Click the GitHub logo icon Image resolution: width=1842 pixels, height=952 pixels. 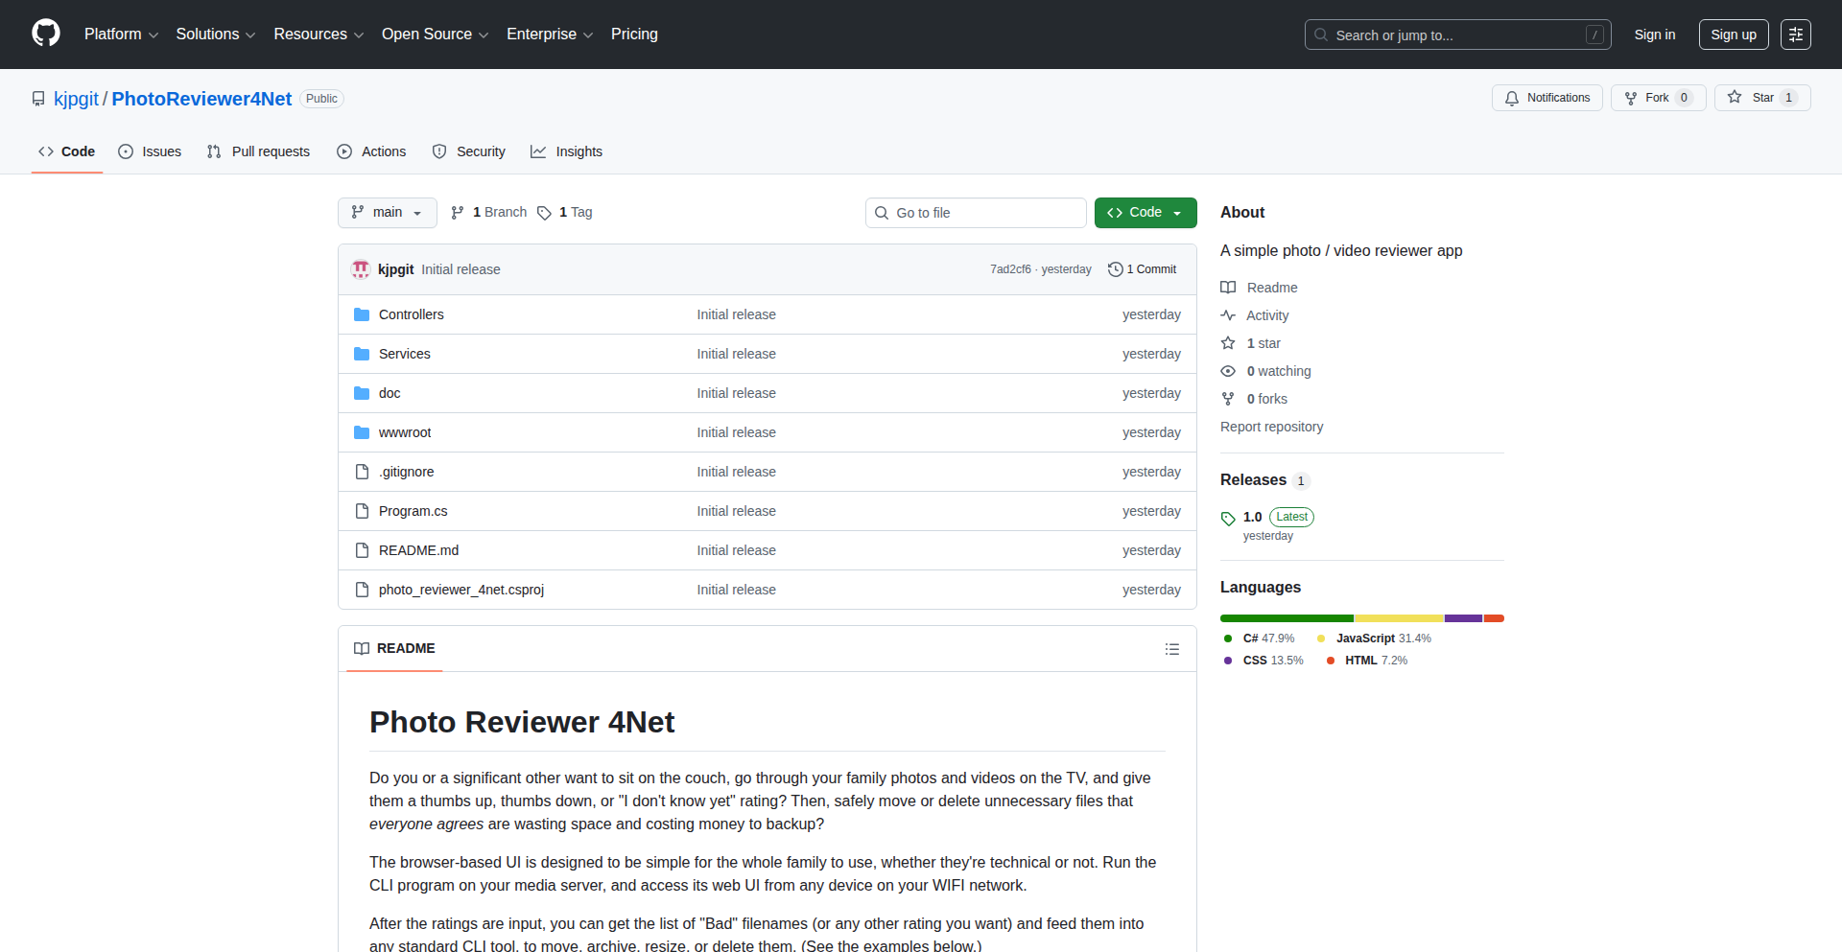point(46,34)
